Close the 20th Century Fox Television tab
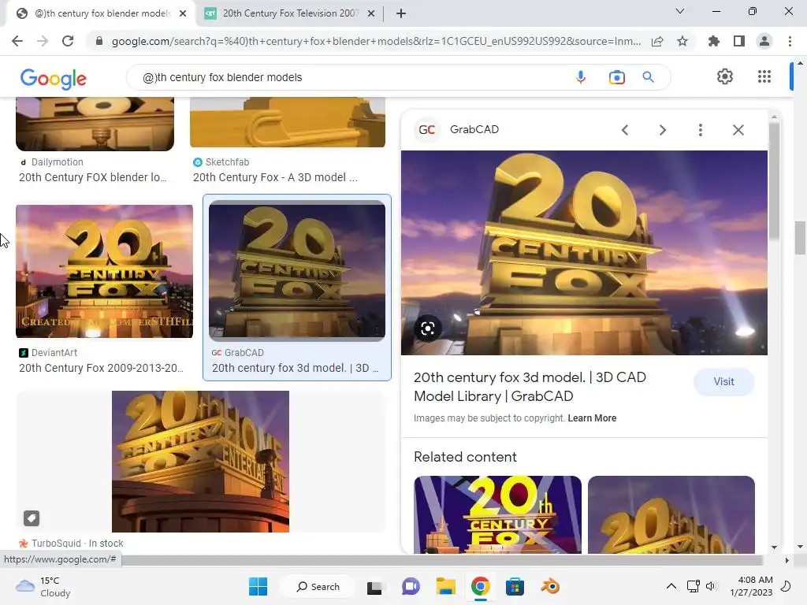This screenshot has height=605, width=807. point(371,13)
